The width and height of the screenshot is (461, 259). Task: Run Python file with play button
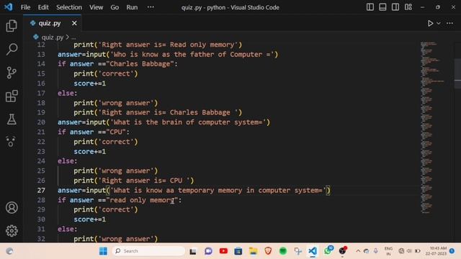430,23
